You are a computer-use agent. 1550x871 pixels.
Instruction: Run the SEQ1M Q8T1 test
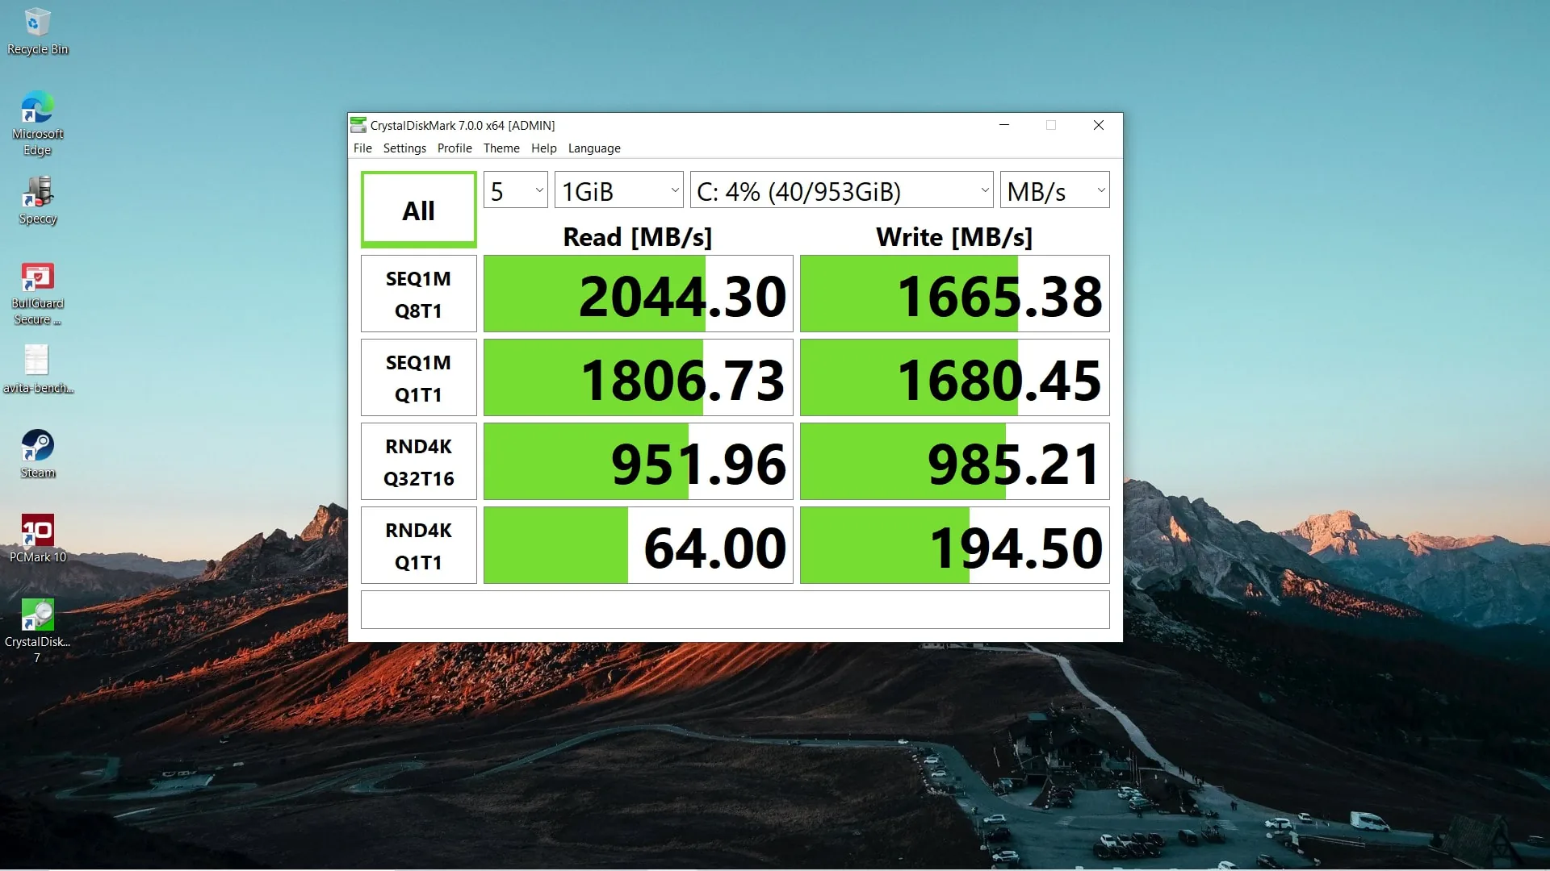tap(419, 294)
